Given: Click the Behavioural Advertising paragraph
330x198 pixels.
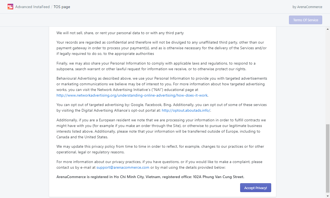Looking at the screenshot, I should 162,87.
